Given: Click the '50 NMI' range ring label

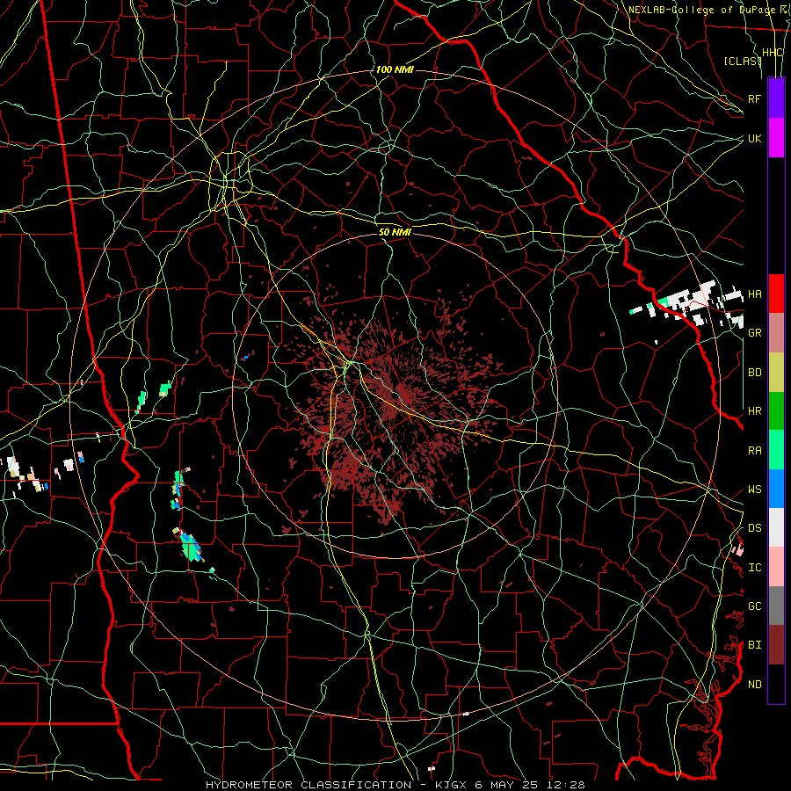Looking at the screenshot, I should (395, 232).
